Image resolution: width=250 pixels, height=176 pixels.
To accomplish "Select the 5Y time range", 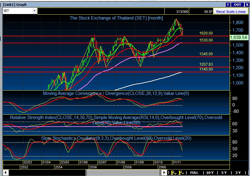I will pos(224,173).
